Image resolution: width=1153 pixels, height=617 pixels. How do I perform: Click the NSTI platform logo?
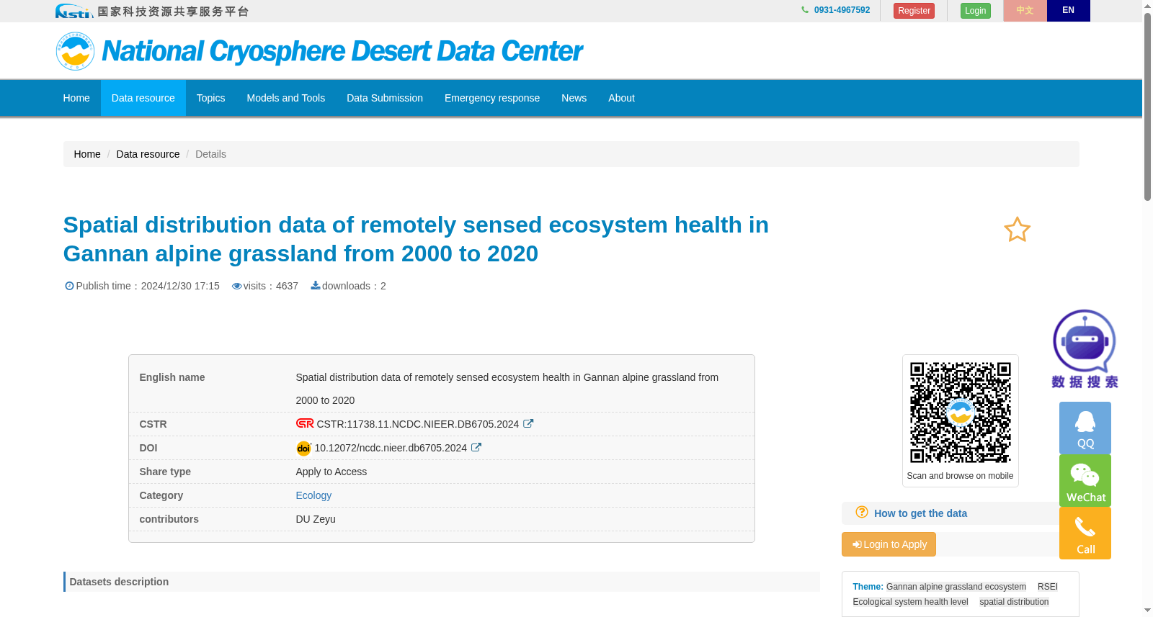coord(152,11)
